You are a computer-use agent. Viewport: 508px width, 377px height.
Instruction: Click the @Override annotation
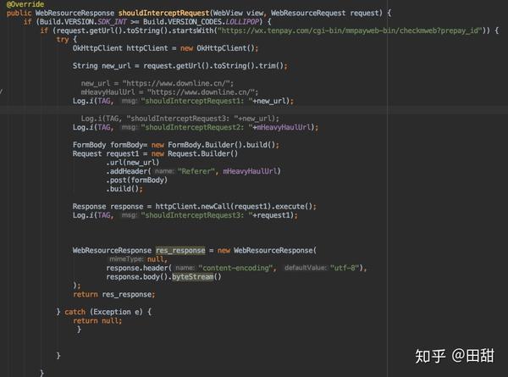[x=25, y=4]
